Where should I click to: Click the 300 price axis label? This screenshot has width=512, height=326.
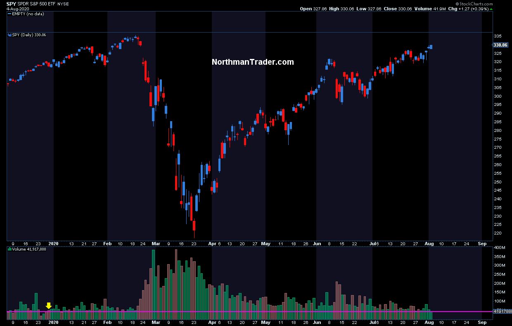coord(498,96)
